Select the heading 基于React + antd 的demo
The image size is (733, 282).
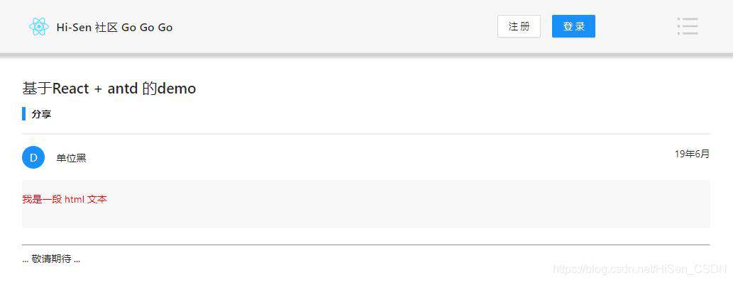(109, 89)
